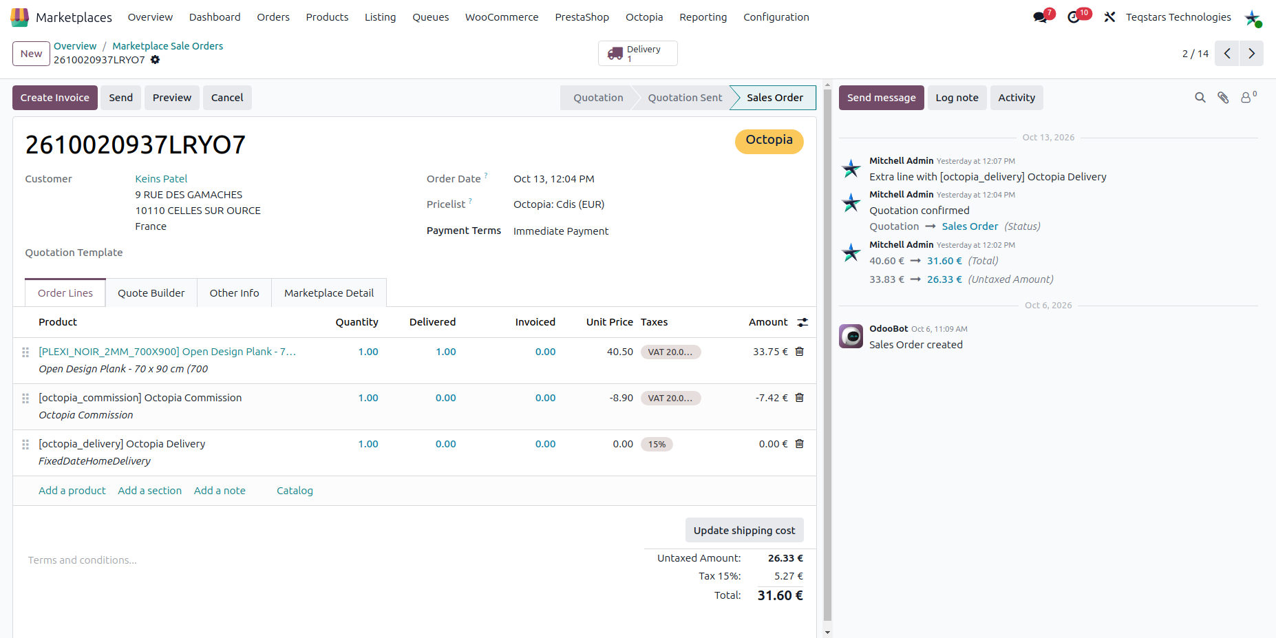This screenshot has width=1276, height=638.
Task: Click the Create Invoice button
Action: pos(55,98)
